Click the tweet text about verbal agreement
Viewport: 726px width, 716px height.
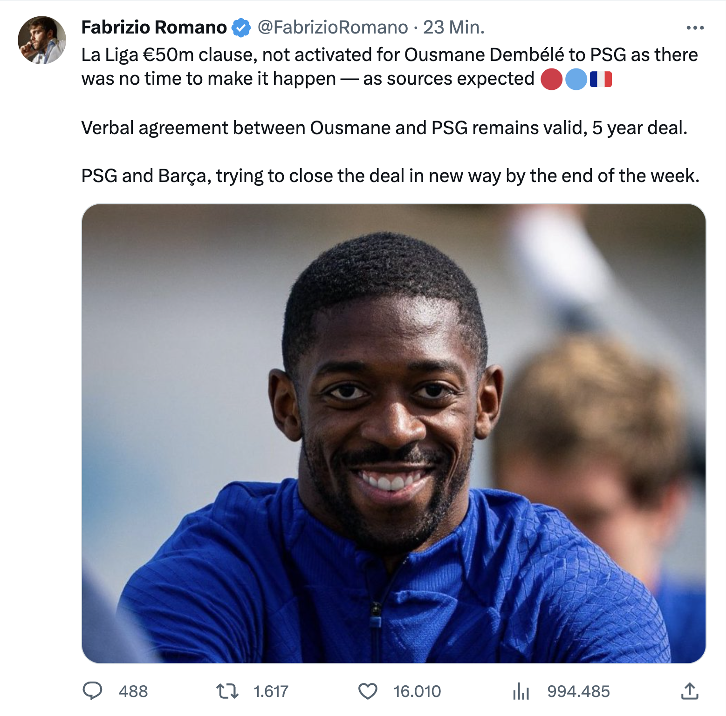tap(384, 128)
